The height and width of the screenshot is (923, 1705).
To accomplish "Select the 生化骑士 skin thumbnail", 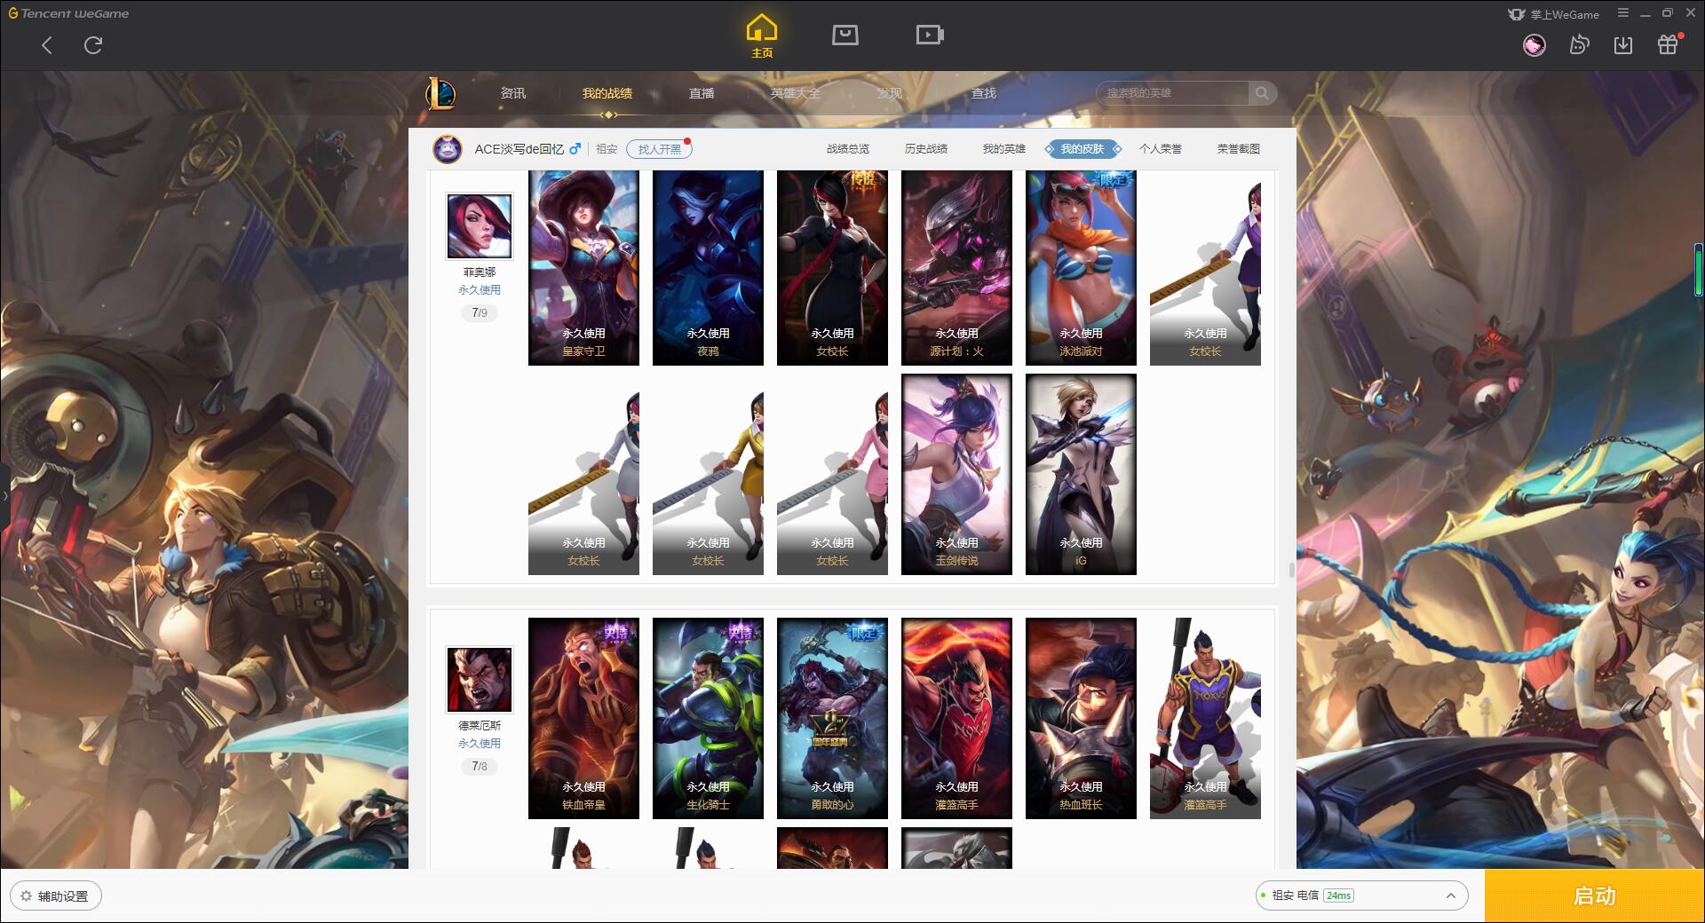I will (708, 718).
